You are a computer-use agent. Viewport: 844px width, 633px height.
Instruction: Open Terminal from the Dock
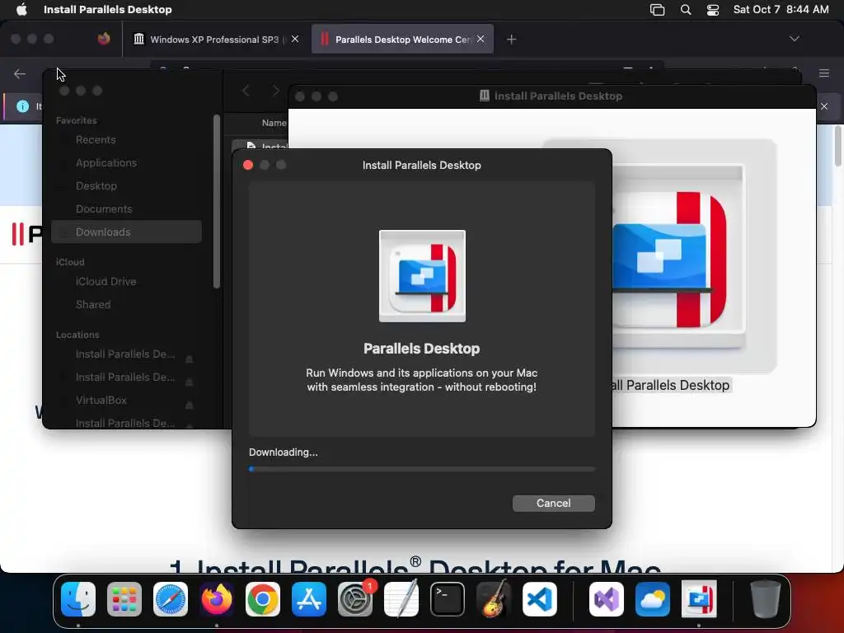click(x=448, y=599)
